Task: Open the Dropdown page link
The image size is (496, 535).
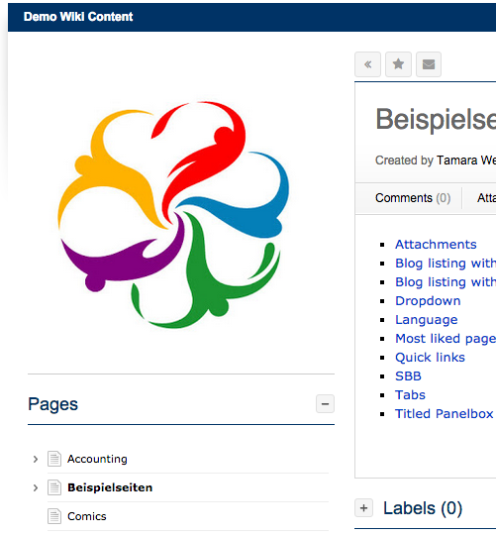Action: [x=428, y=300]
